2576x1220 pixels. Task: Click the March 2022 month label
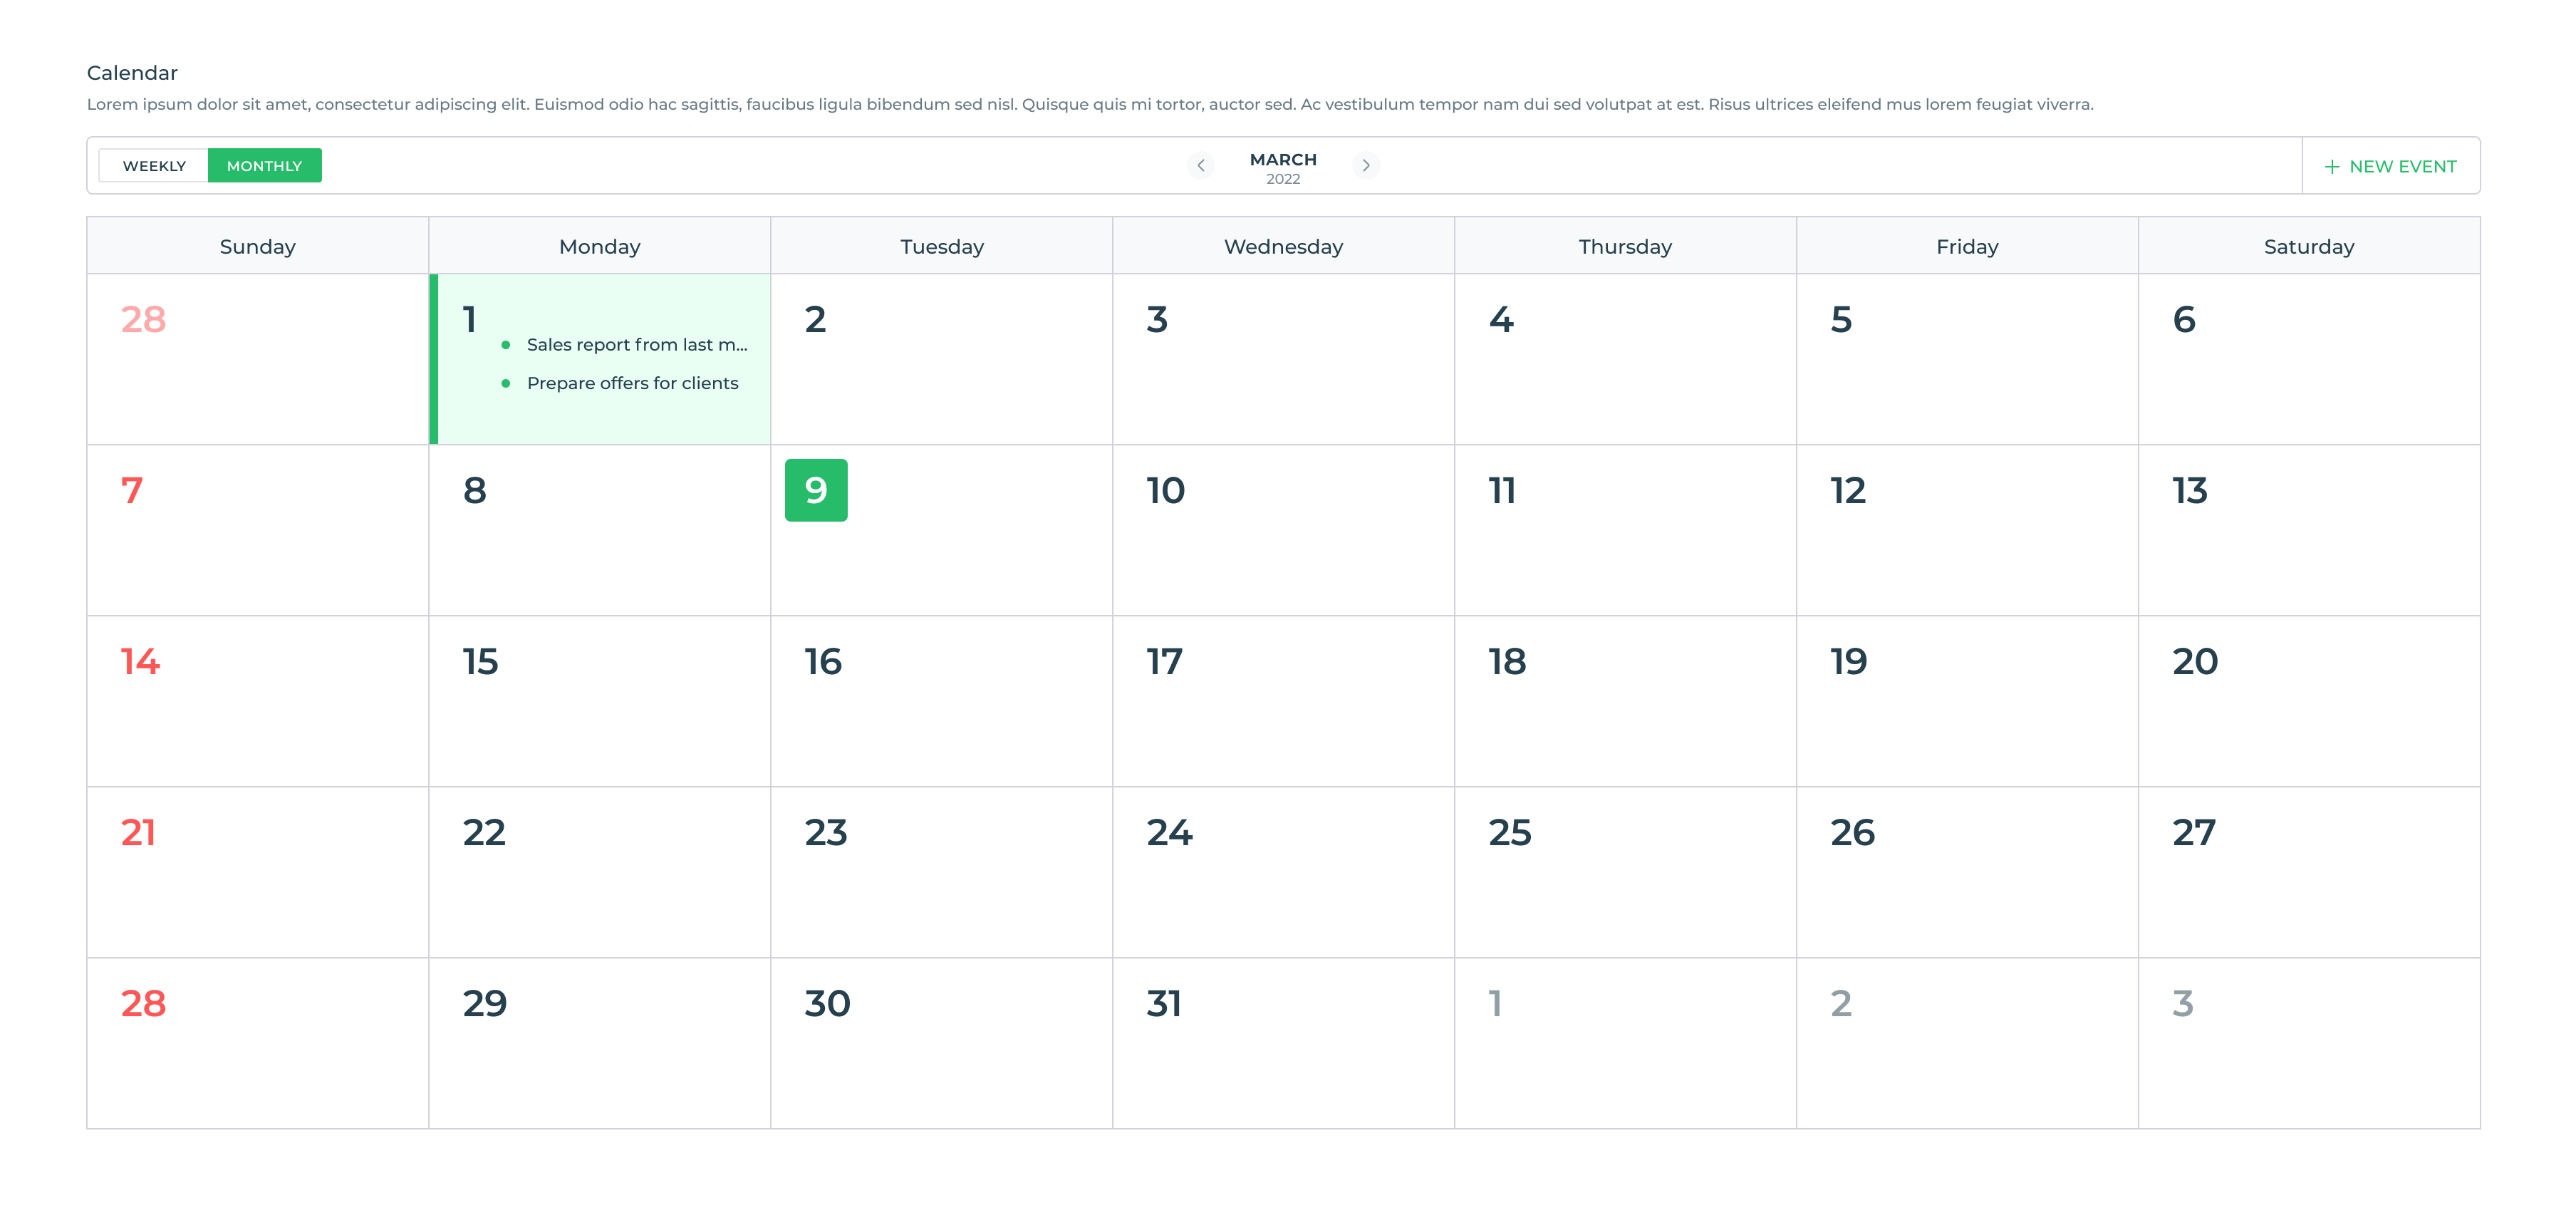(1283, 167)
